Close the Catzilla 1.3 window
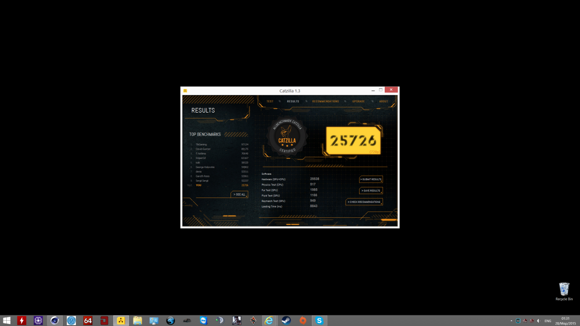Screen dimensions: 580x326 click(x=391, y=90)
